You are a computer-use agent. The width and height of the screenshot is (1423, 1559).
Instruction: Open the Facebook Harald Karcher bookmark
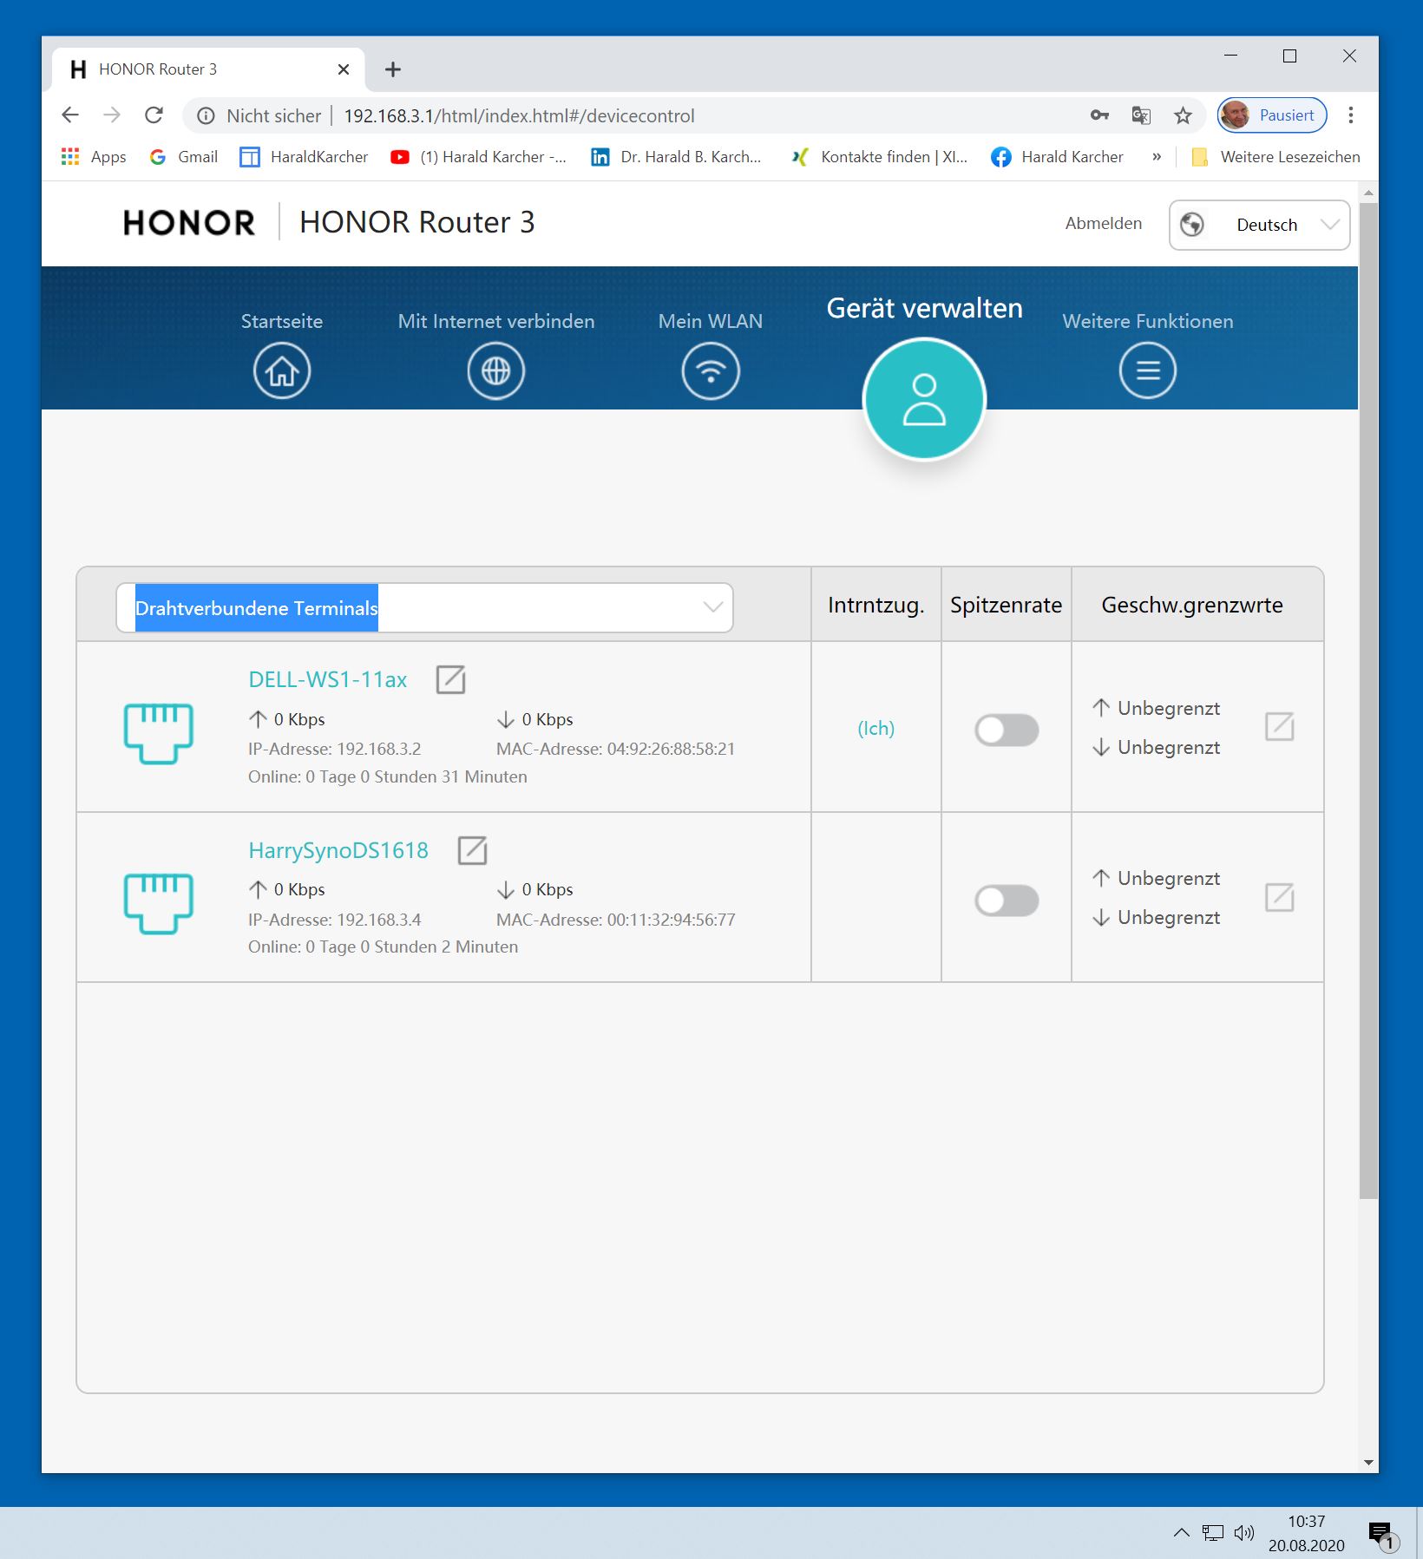pyautogui.click(x=1057, y=157)
